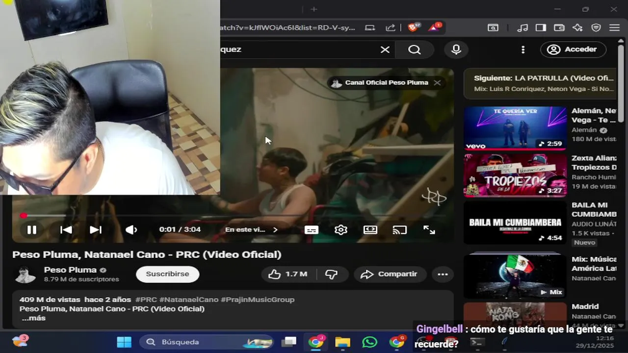Viewport: 628px width, 353px height.
Task: Open the player settings gear
Action: [341, 229]
